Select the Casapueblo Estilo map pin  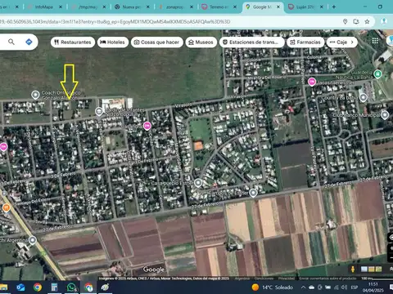(x=198, y=183)
